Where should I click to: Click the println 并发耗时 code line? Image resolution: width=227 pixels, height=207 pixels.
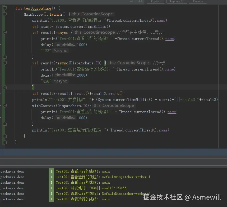[125, 100]
